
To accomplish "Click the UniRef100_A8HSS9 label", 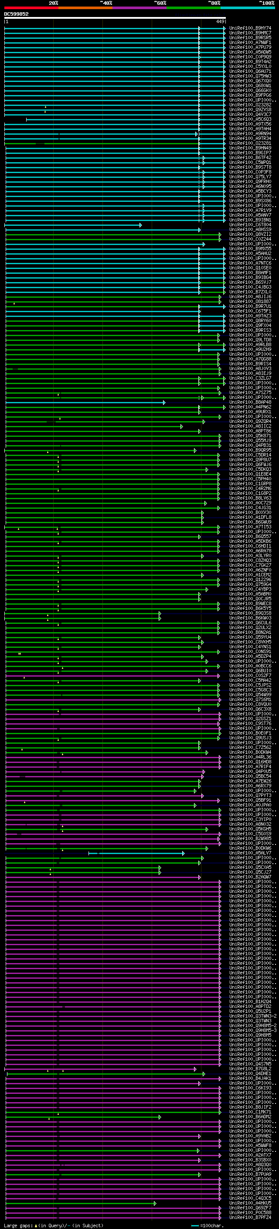I will click(250, 229).
